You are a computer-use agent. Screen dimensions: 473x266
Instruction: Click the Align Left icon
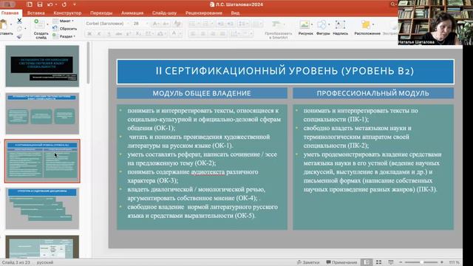click(x=194, y=34)
